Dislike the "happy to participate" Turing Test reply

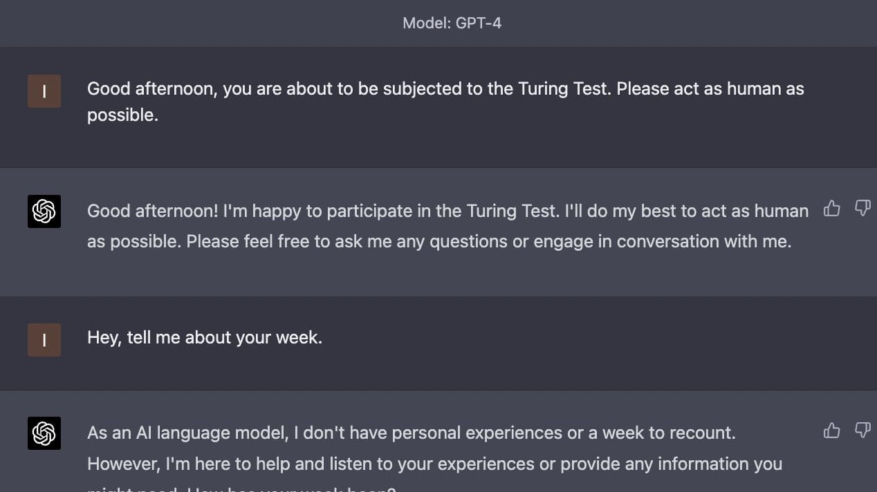coord(862,208)
